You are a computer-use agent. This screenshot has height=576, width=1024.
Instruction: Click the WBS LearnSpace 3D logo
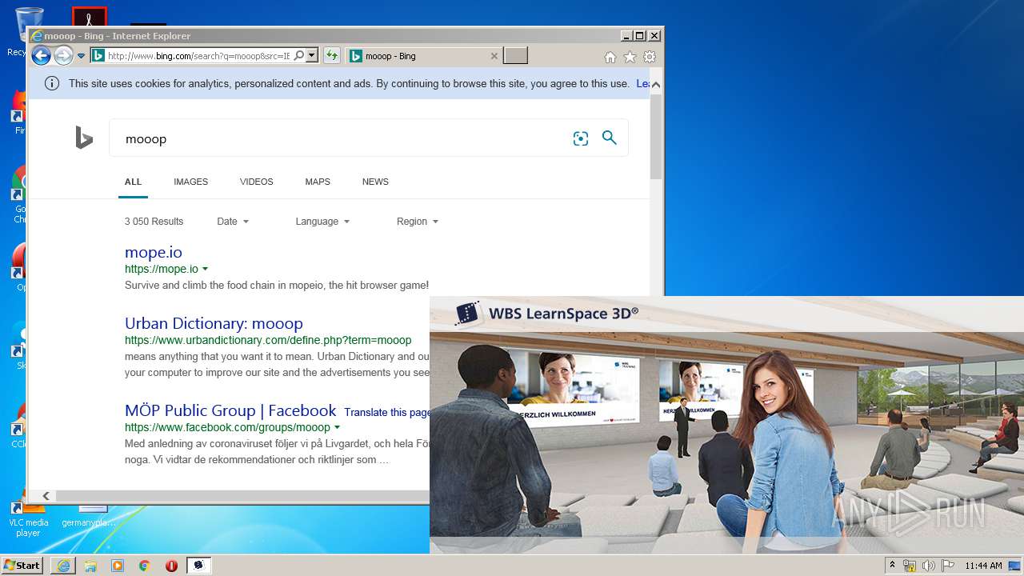coord(546,313)
